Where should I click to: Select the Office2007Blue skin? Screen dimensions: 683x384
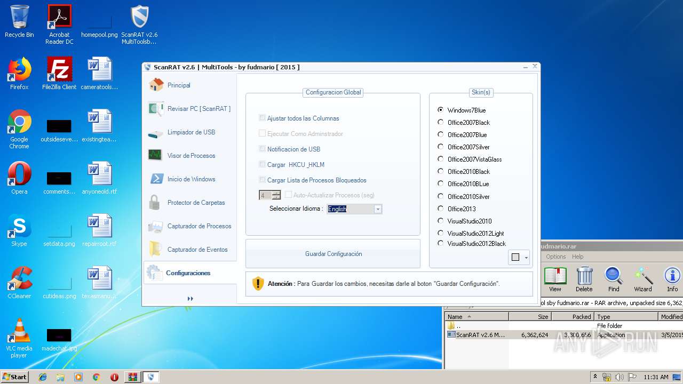(x=440, y=134)
